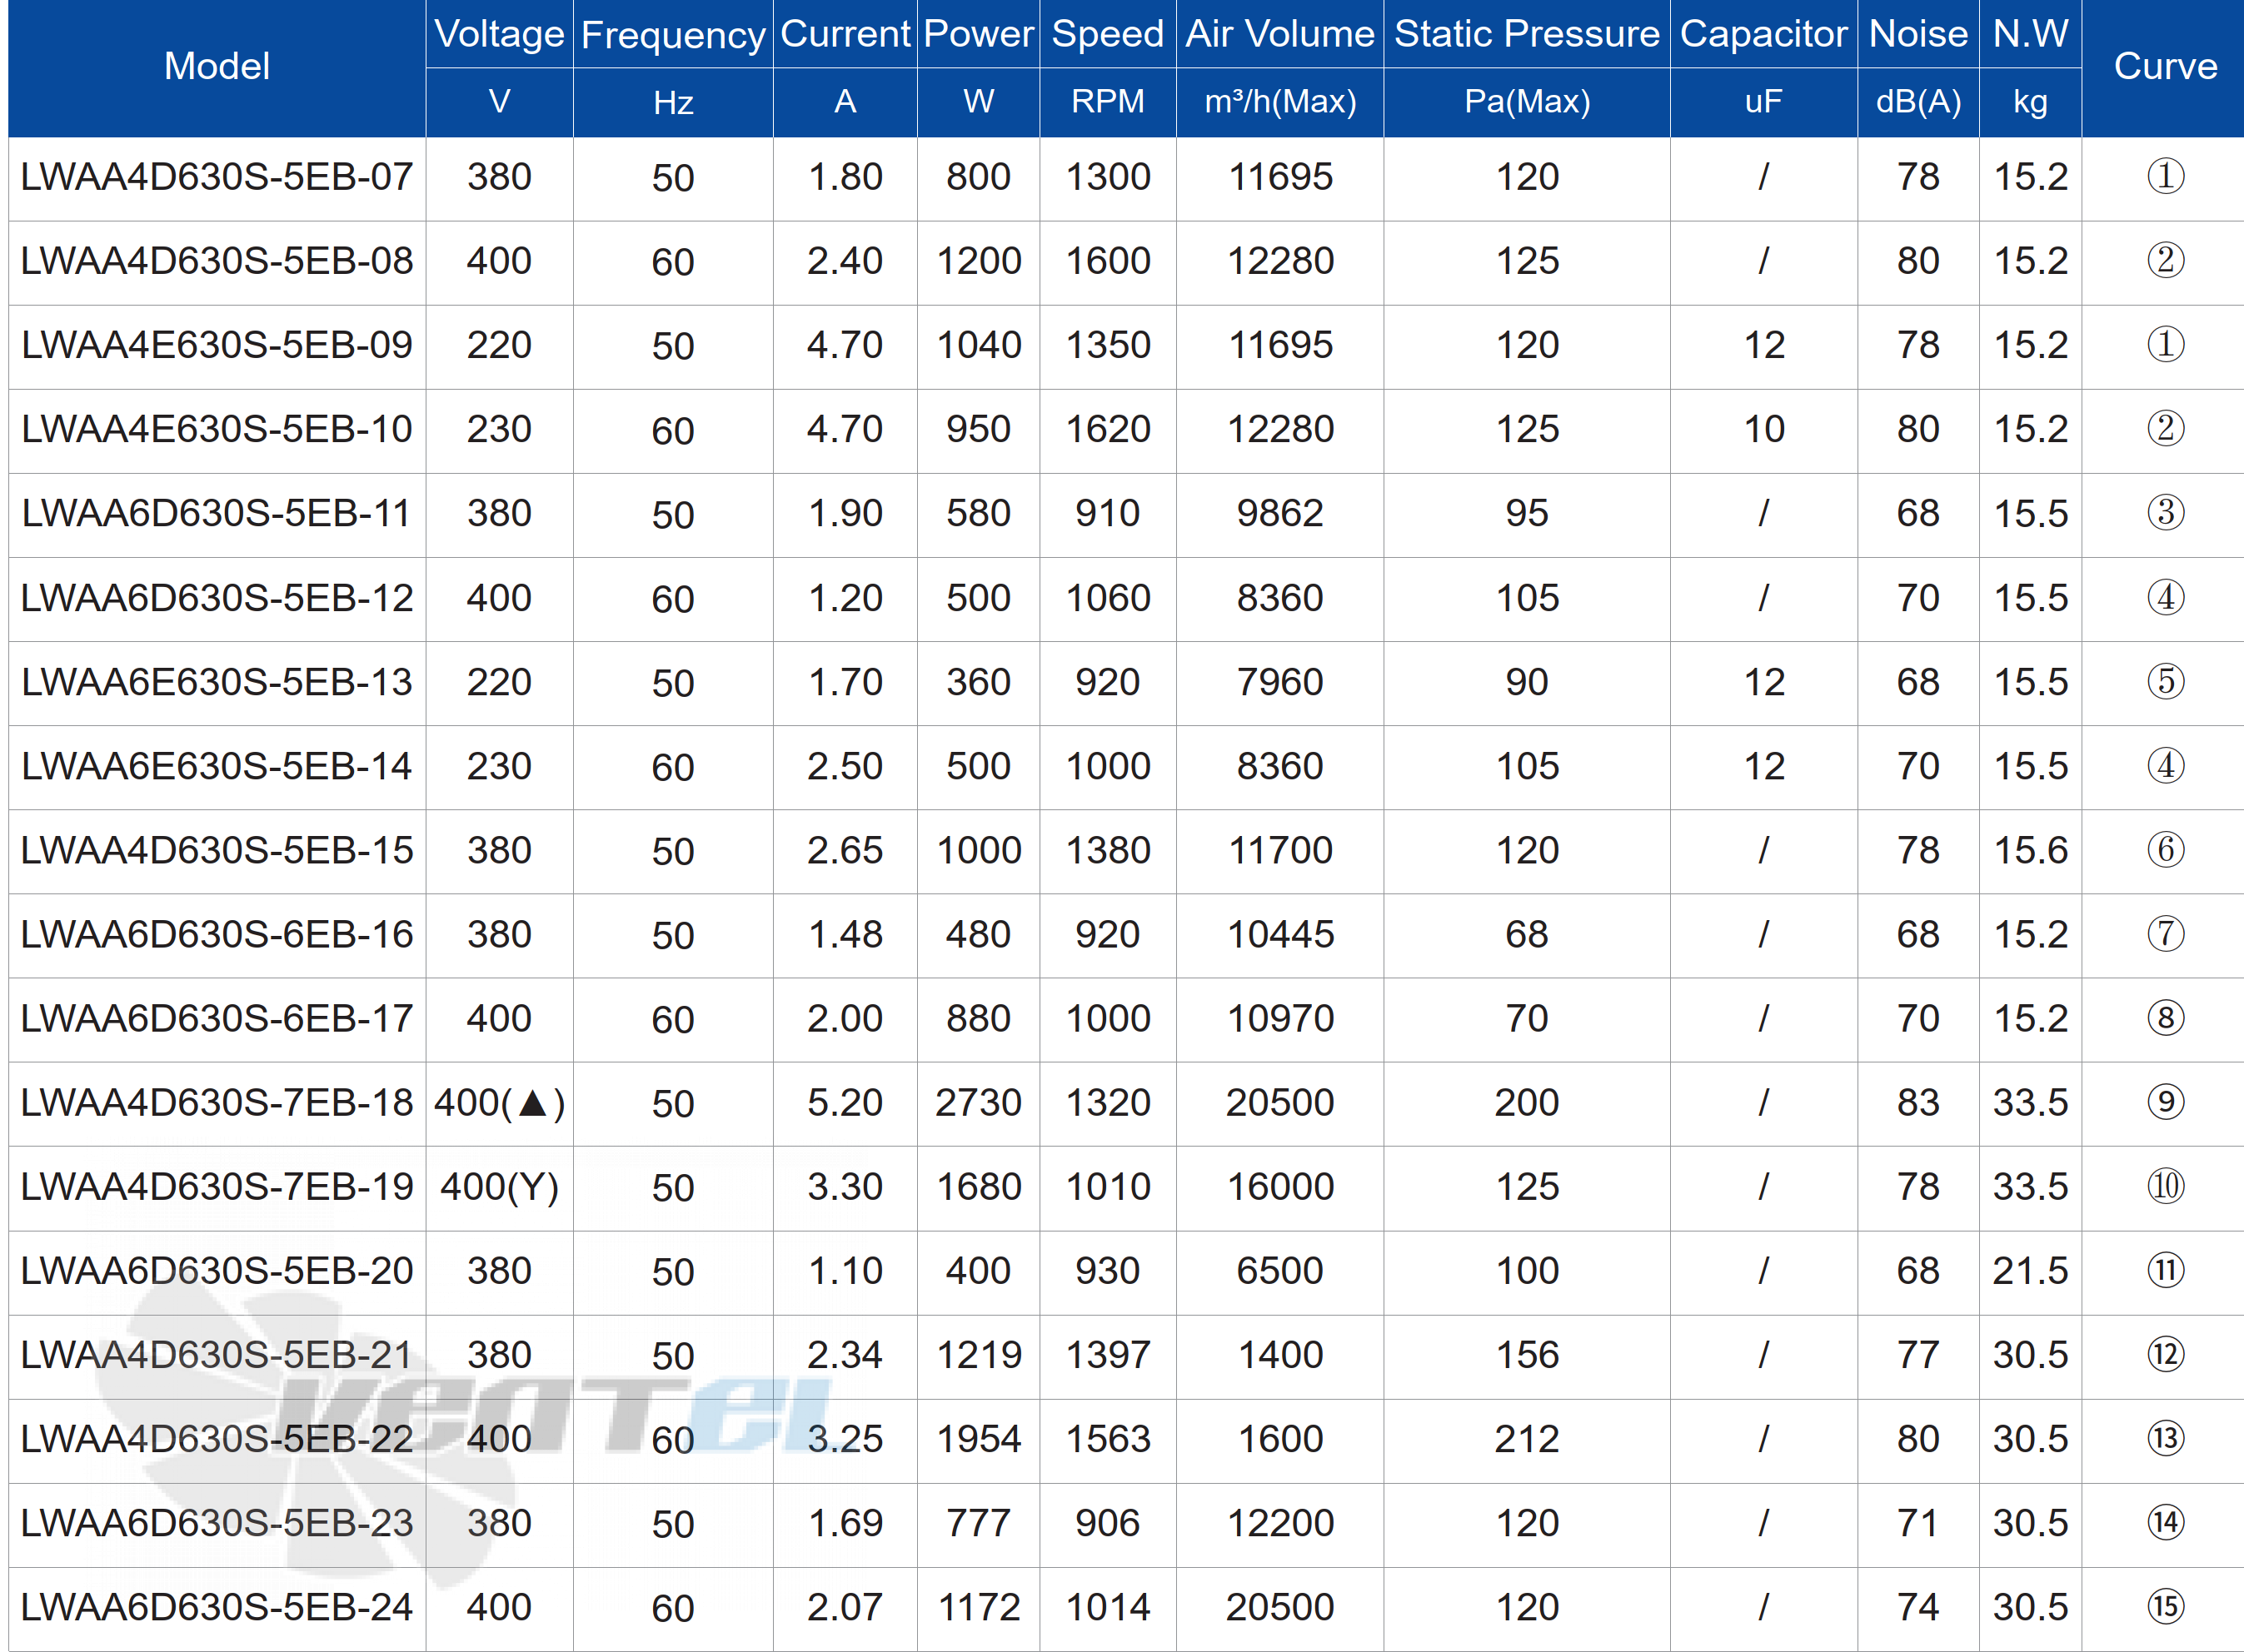2244x1652 pixels.
Task: Click static pressure value 212
Action: (x=1528, y=1438)
